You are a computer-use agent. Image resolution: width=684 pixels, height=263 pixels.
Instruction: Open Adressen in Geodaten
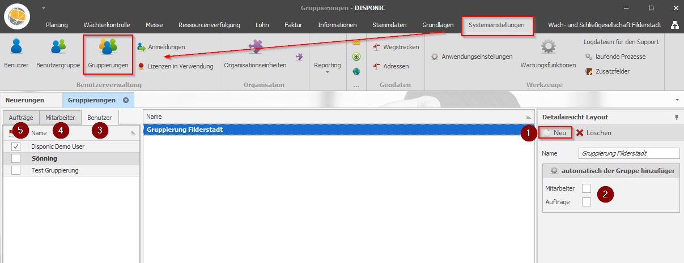(390, 66)
